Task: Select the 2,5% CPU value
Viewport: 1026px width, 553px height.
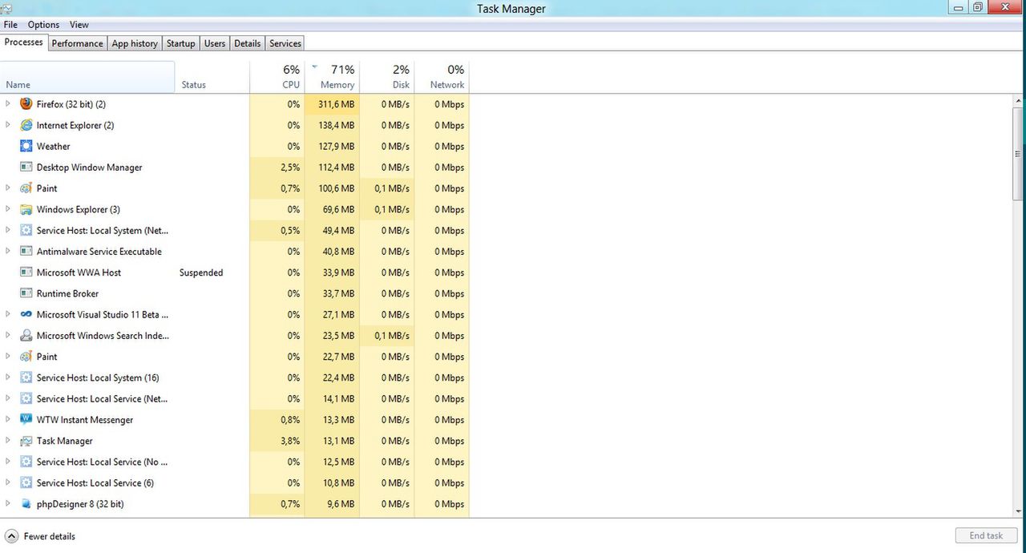Action: click(x=290, y=168)
